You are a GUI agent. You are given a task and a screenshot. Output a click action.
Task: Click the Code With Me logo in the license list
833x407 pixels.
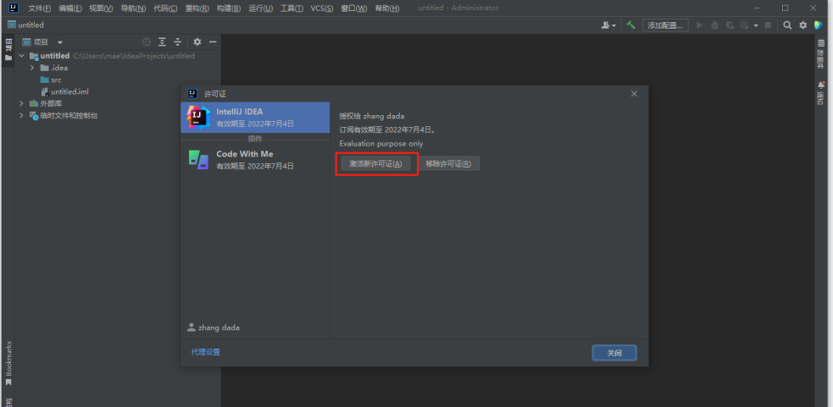pos(198,159)
